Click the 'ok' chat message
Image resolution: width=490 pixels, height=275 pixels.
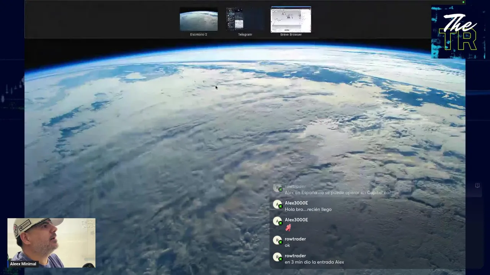[x=287, y=245]
